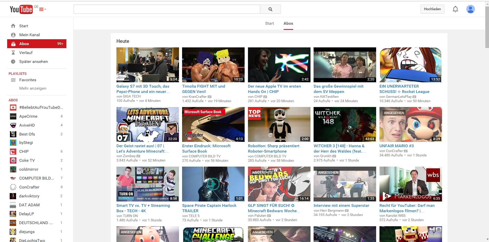Open the Apple TV Hands On thumbnail
Screen dimensions: 489x242
pyautogui.click(x=279, y=65)
